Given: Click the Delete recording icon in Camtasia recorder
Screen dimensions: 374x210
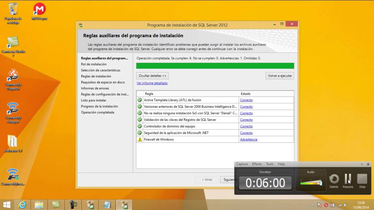Looking at the screenshot, I should [x=334, y=179].
